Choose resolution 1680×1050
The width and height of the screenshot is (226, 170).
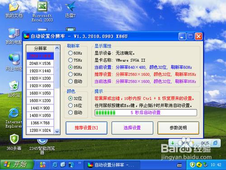[x=40, y=93]
